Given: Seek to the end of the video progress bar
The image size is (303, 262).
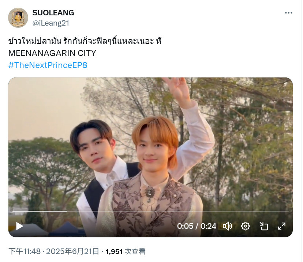Looking at the screenshot, I should click(x=288, y=211).
